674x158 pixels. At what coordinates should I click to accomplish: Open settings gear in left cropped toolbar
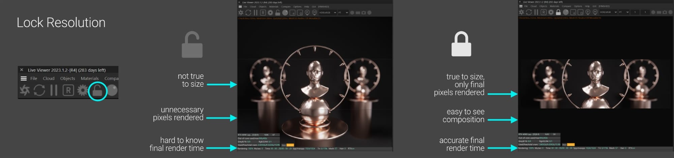[82, 90]
